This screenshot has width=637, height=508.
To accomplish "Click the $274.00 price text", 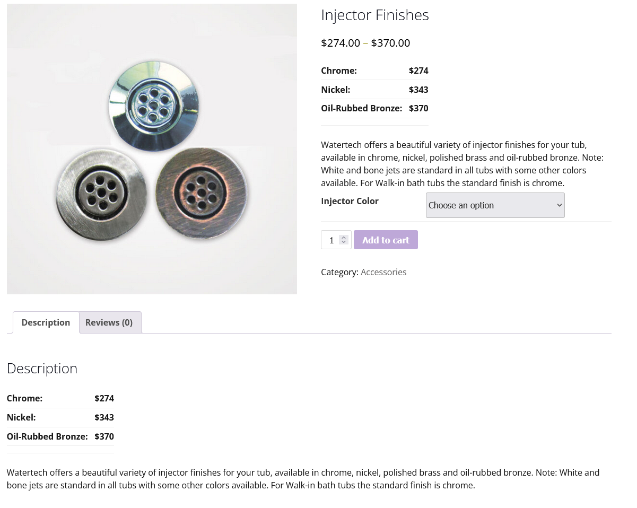I will click(341, 43).
